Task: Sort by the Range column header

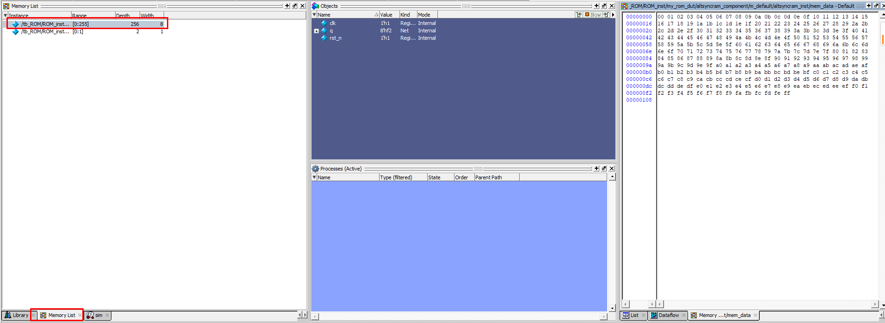Action: click(93, 15)
